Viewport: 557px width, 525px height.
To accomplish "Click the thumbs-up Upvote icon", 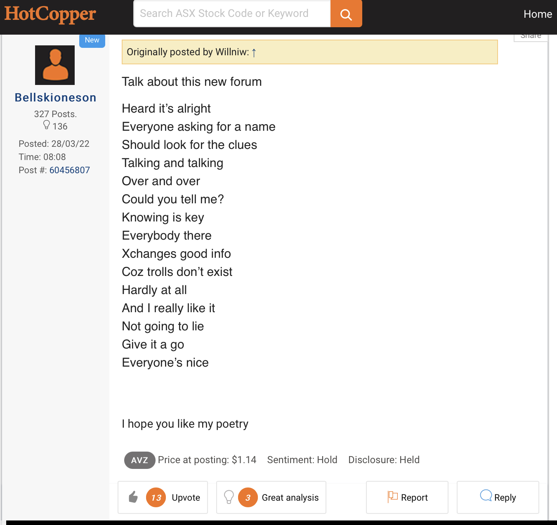I will 133,497.
